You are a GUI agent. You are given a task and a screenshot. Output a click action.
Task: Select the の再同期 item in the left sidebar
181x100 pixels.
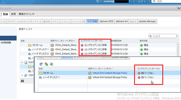(x=6, y=43)
